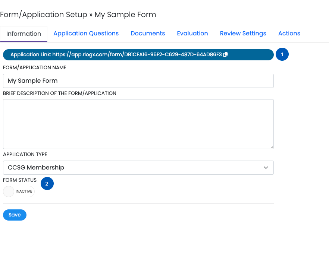Save the form settings
Screen dimensions: 329x269
click(15, 215)
